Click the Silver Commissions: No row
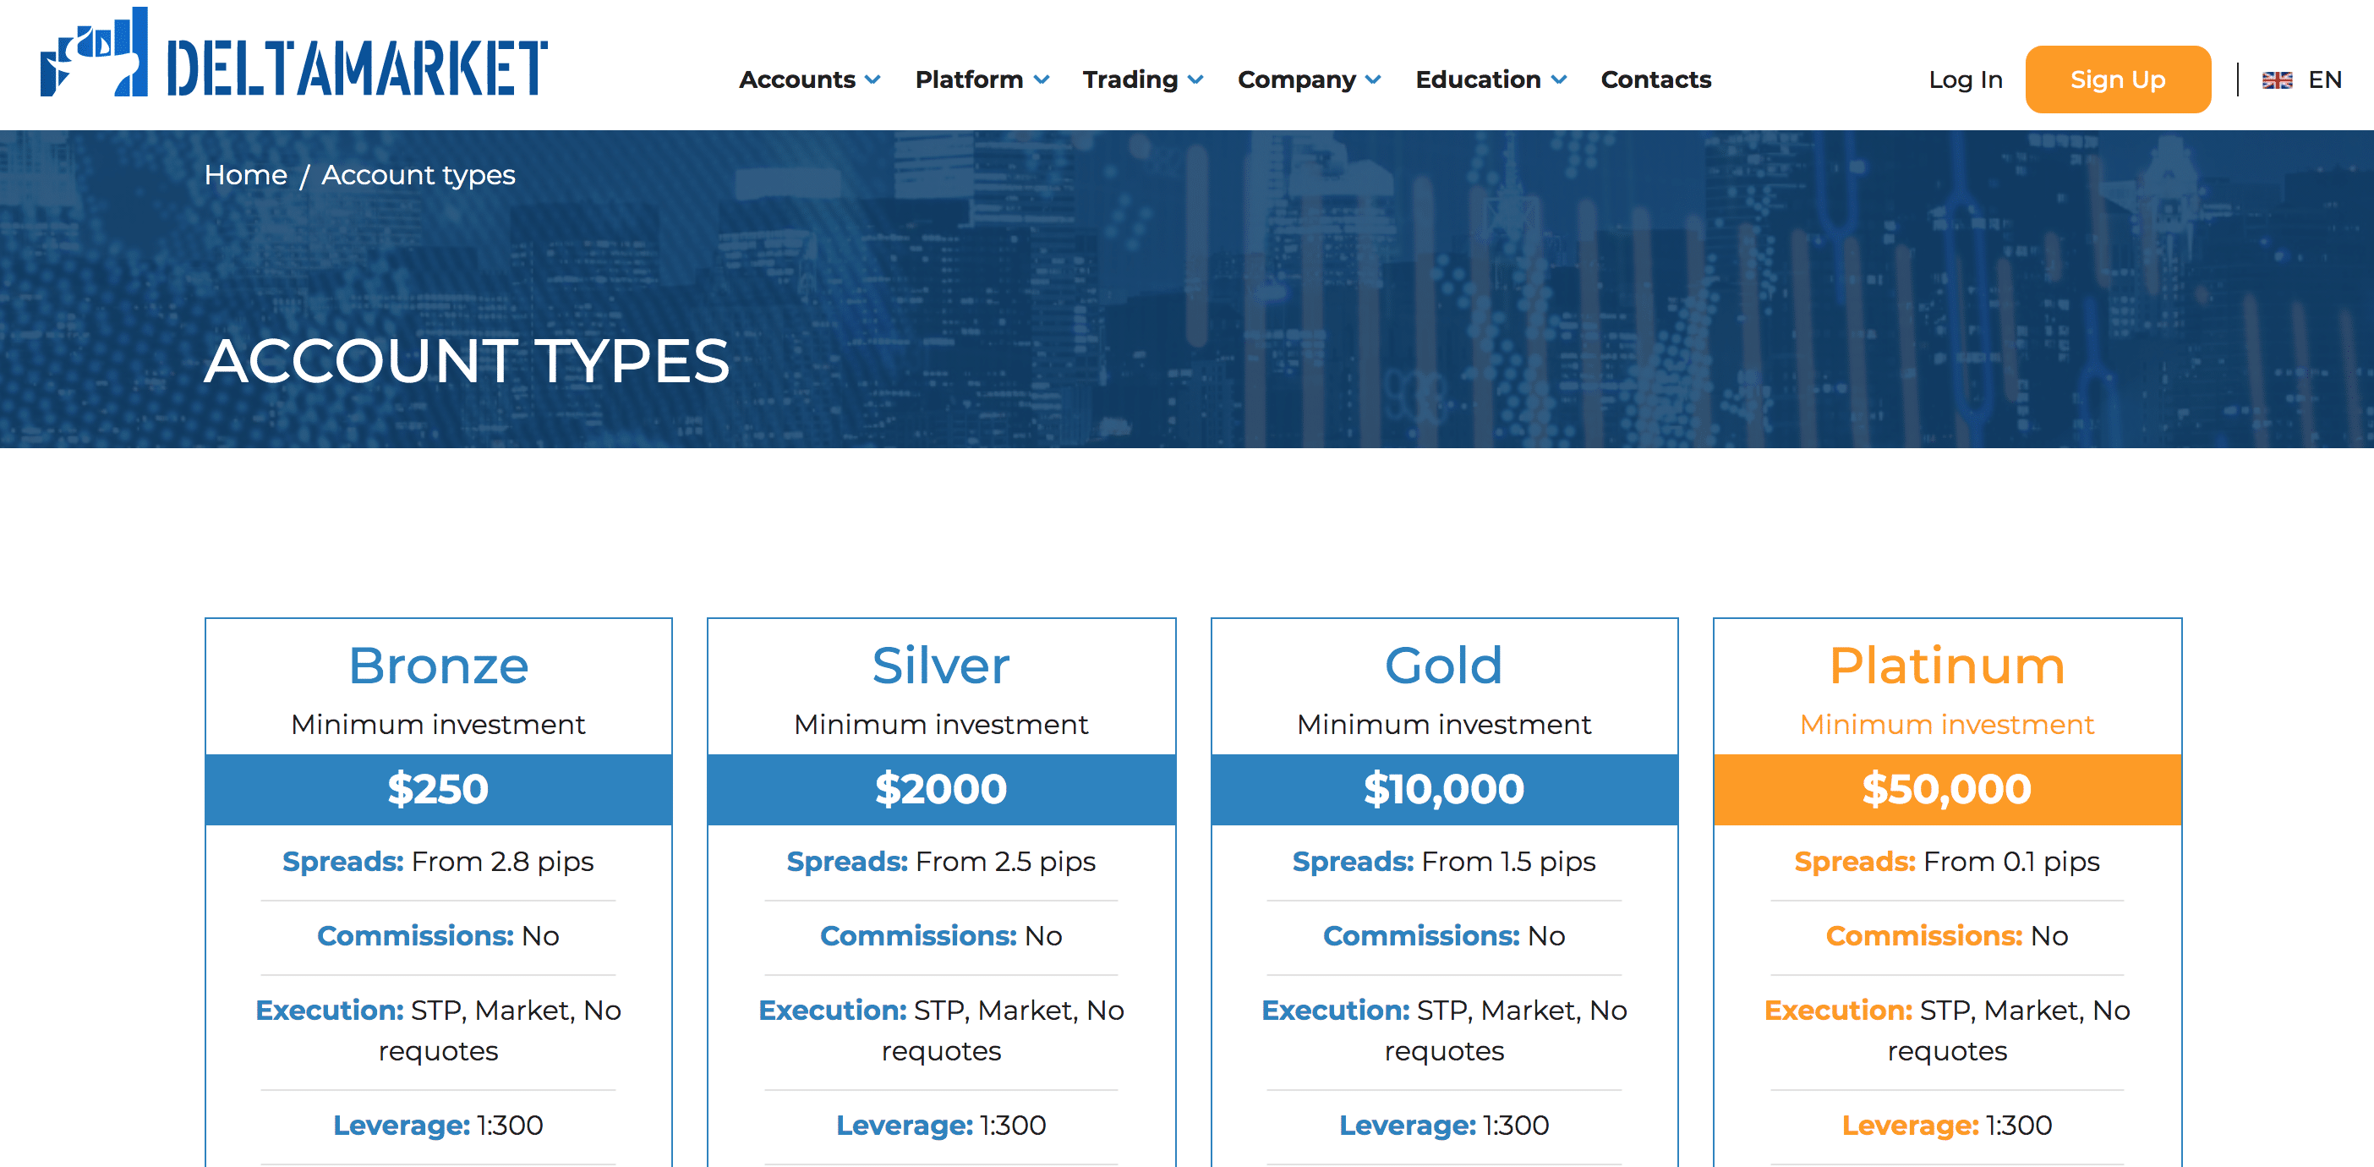 941,936
